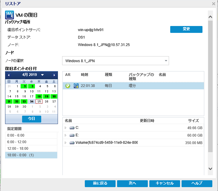
Task: Click the 22:01:38 recovery point time
Action: click(88, 86)
